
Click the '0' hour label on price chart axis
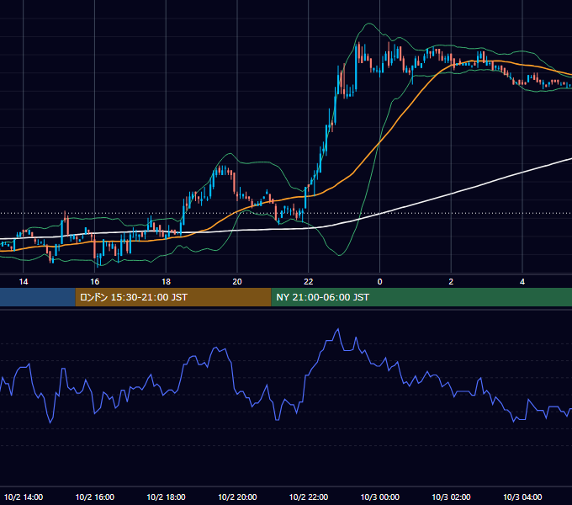(x=379, y=282)
